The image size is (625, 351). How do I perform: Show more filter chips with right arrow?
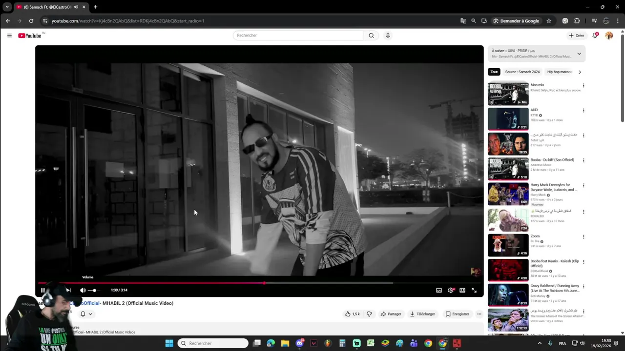tap(580, 72)
